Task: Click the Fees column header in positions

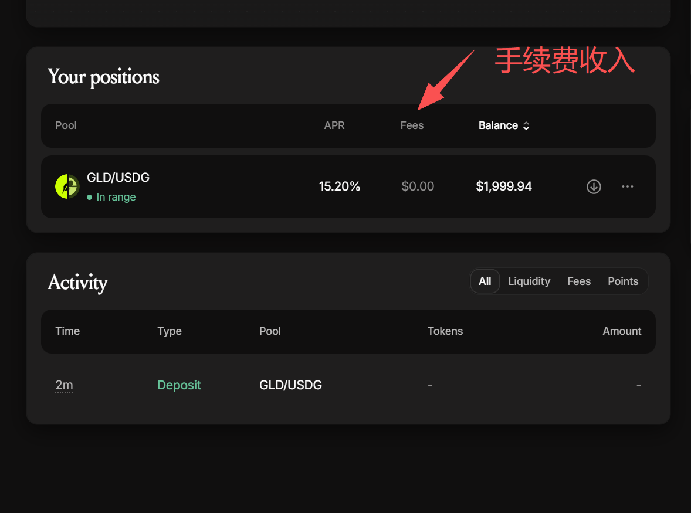Action: [412, 125]
